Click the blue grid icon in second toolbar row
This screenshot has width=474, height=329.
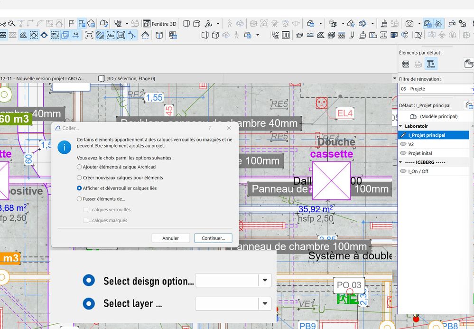point(394,35)
